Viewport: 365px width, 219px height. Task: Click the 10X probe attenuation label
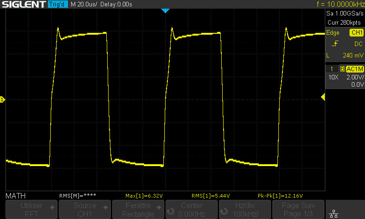point(333,77)
